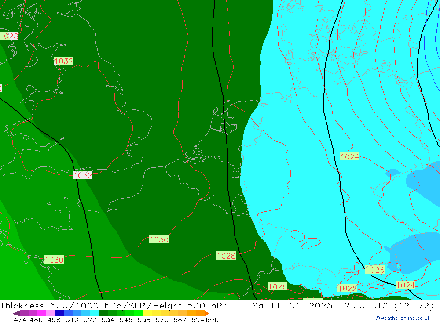Click the 534 value under the legend
Viewport: 440px width, 322px height.
108,319
